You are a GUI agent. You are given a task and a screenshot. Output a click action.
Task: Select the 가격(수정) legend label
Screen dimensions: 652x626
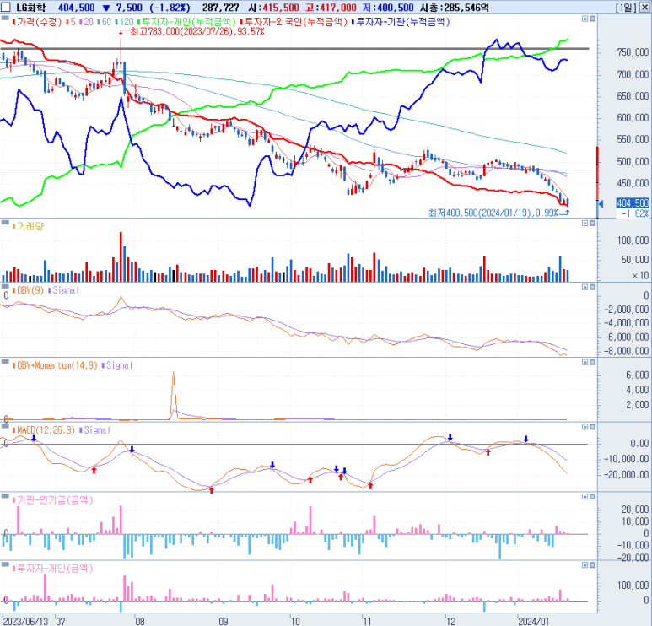click(x=39, y=22)
